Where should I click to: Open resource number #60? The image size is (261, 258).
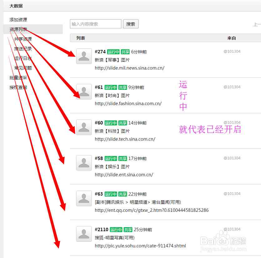click(x=99, y=123)
